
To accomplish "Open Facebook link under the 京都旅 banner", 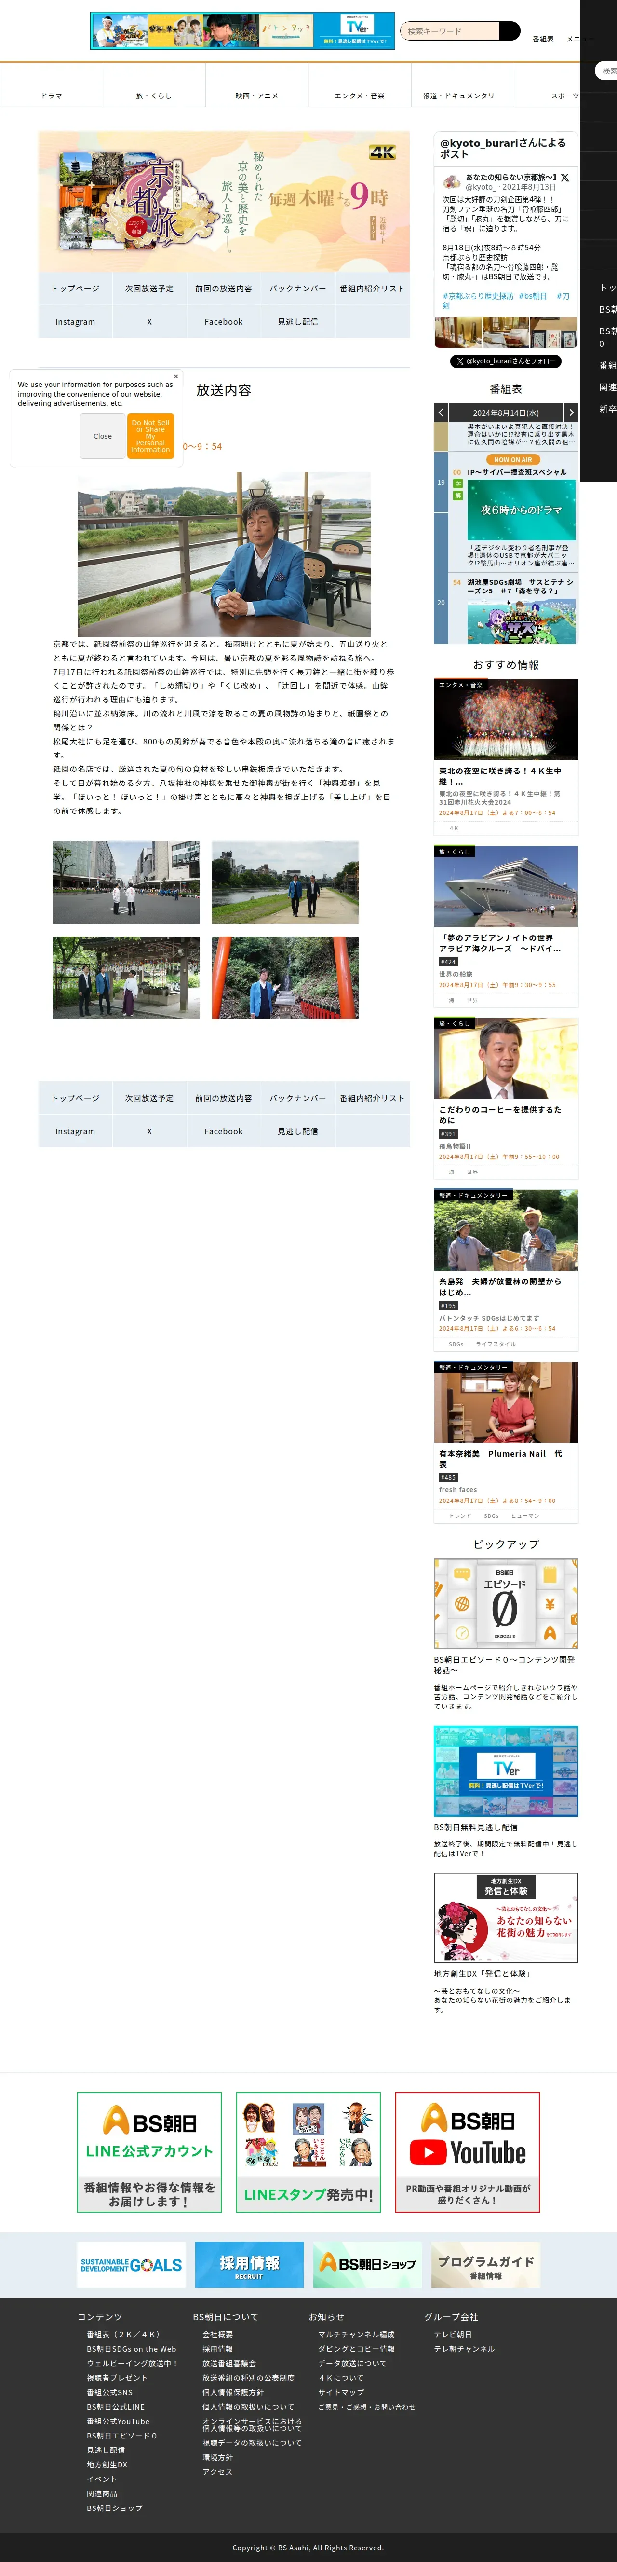I will coord(224,322).
